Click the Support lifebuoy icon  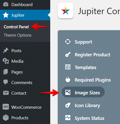point(68,42)
